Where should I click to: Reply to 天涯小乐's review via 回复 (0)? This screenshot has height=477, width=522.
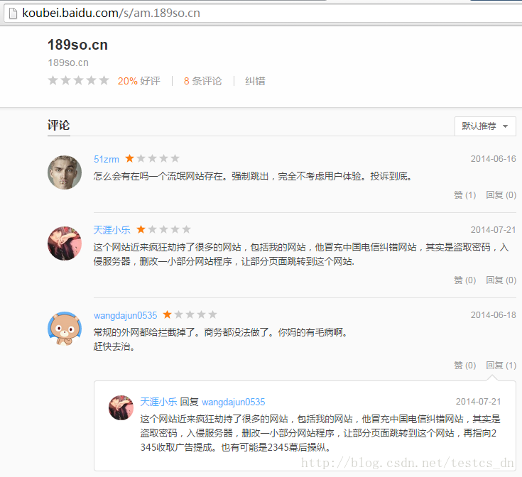(x=501, y=280)
